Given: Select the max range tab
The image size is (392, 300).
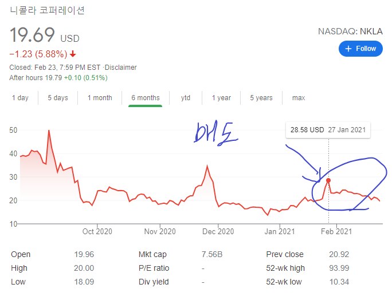Looking at the screenshot, I should pos(299,98).
